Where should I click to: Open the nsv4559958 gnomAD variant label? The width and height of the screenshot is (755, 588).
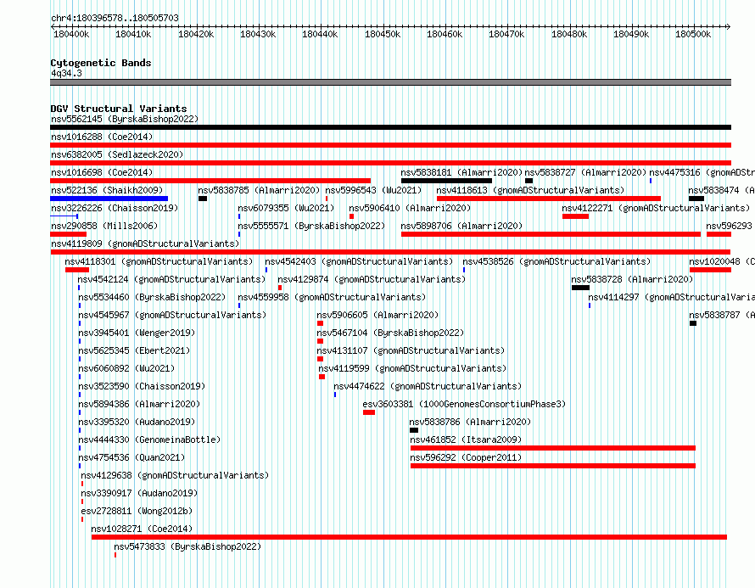pos(333,297)
